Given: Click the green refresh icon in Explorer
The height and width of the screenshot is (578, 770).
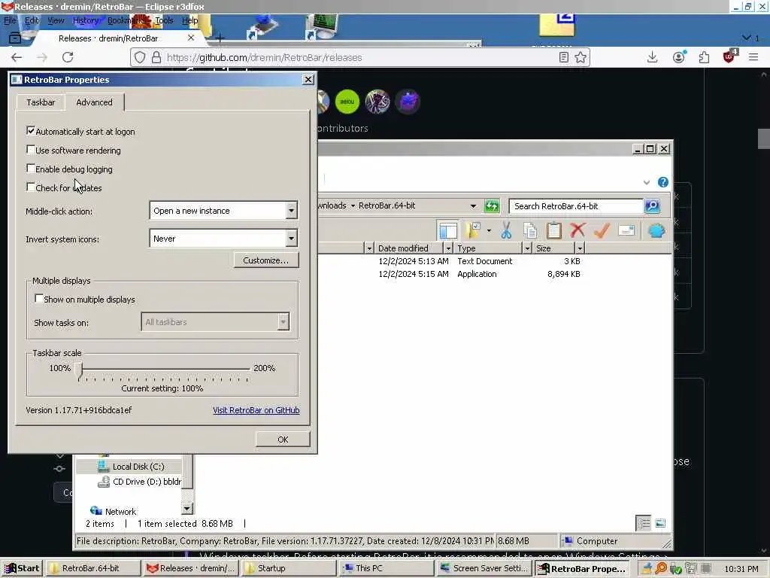Looking at the screenshot, I should [x=492, y=206].
